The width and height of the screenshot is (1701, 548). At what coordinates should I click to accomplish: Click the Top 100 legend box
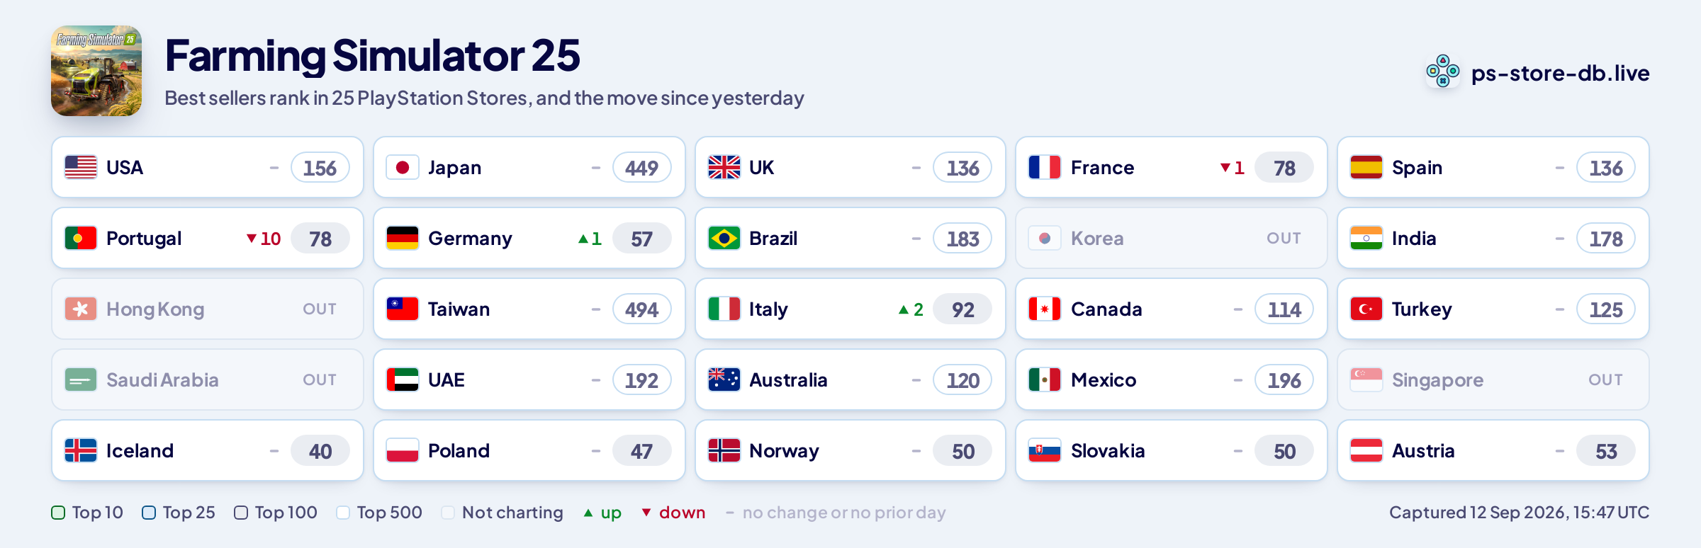241,513
